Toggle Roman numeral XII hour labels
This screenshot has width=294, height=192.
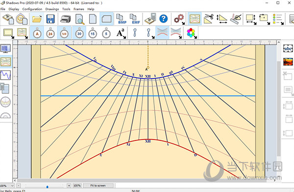64,33
